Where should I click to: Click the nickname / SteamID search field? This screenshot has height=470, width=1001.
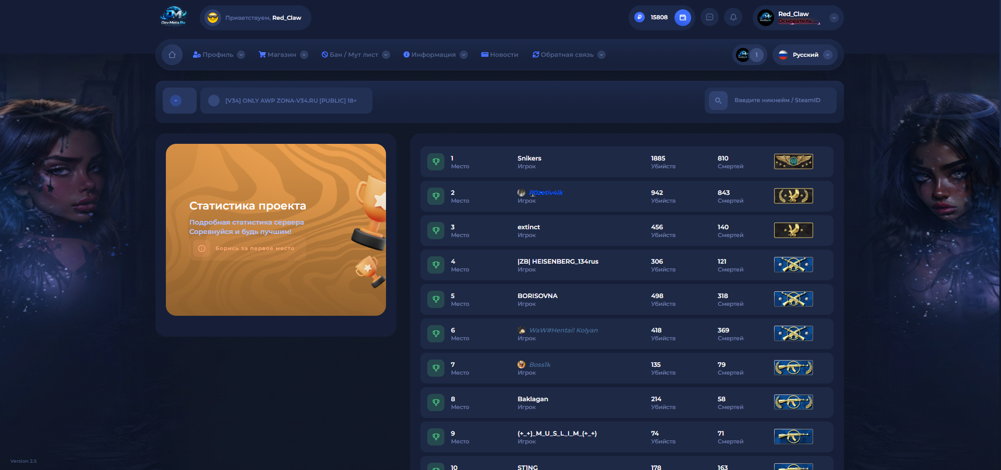(777, 101)
